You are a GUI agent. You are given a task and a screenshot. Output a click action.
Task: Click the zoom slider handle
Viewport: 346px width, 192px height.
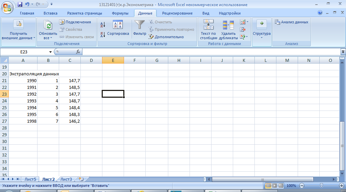pyautogui.click(x=322, y=186)
